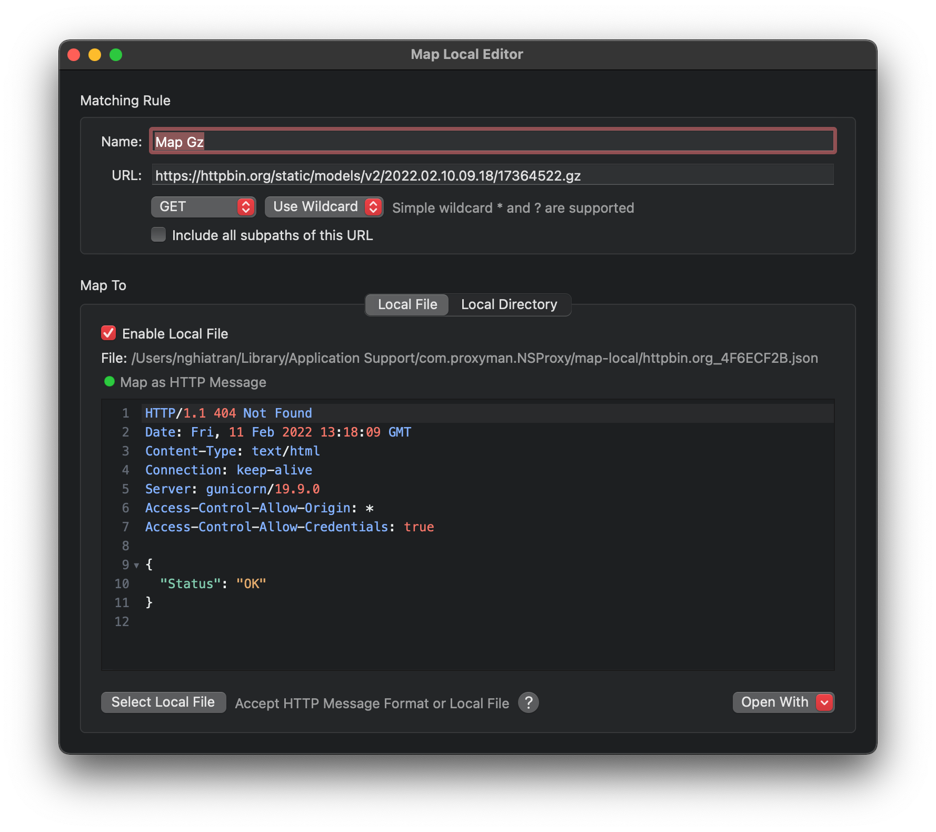Collapse the JSON block fold arrow on line 9
Viewport: 936px width, 832px height.
[136, 566]
